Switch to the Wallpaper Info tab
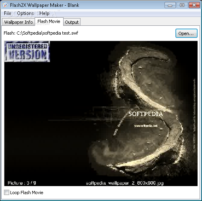Image resolution: width=202 pixels, height=201 pixels. pos(19,22)
